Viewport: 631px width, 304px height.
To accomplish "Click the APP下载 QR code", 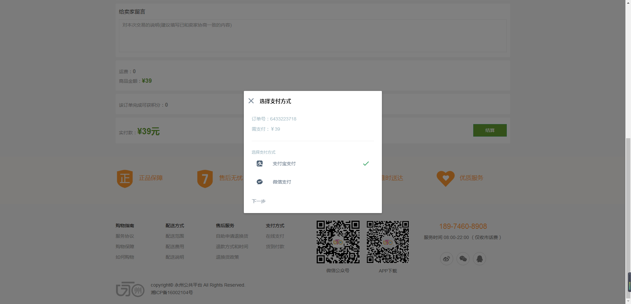I will [388, 242].
